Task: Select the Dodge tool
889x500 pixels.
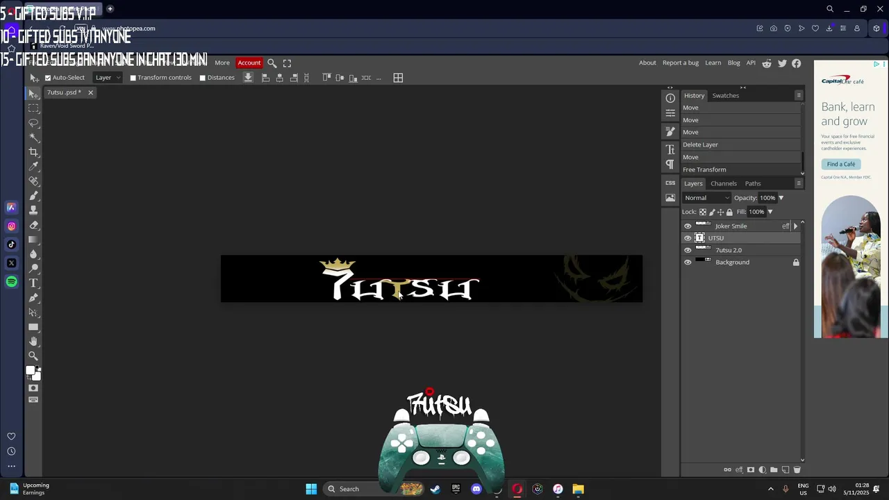Action: point(33,269)
